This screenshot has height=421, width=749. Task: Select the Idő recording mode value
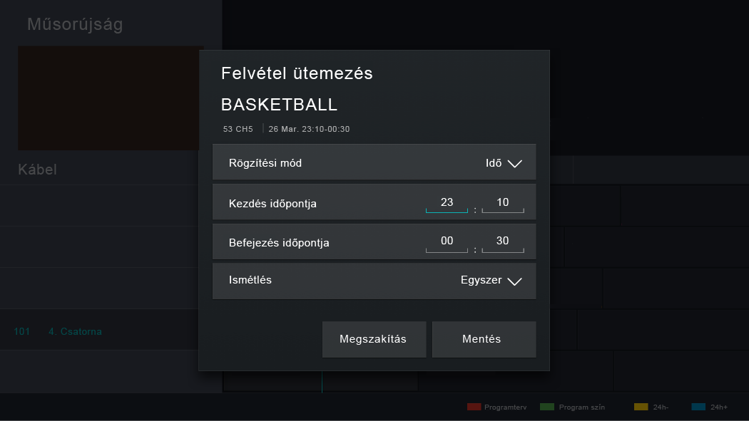click(x=494, y=163)
